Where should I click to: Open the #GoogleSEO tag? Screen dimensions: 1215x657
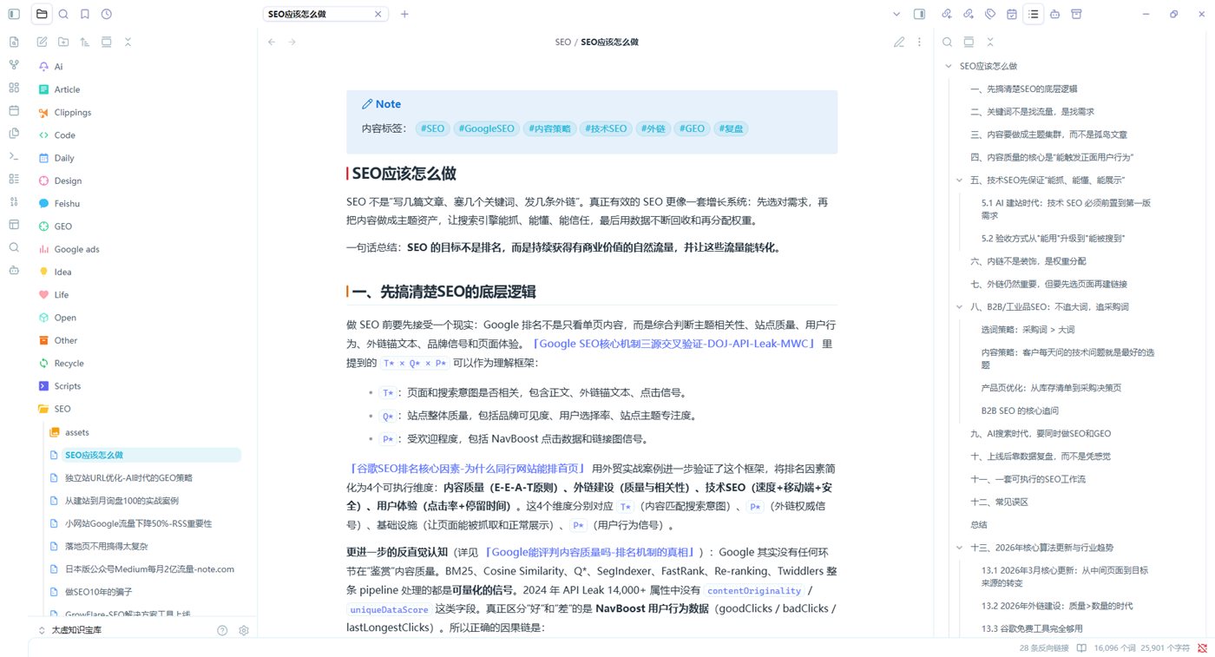coord(486,128)
